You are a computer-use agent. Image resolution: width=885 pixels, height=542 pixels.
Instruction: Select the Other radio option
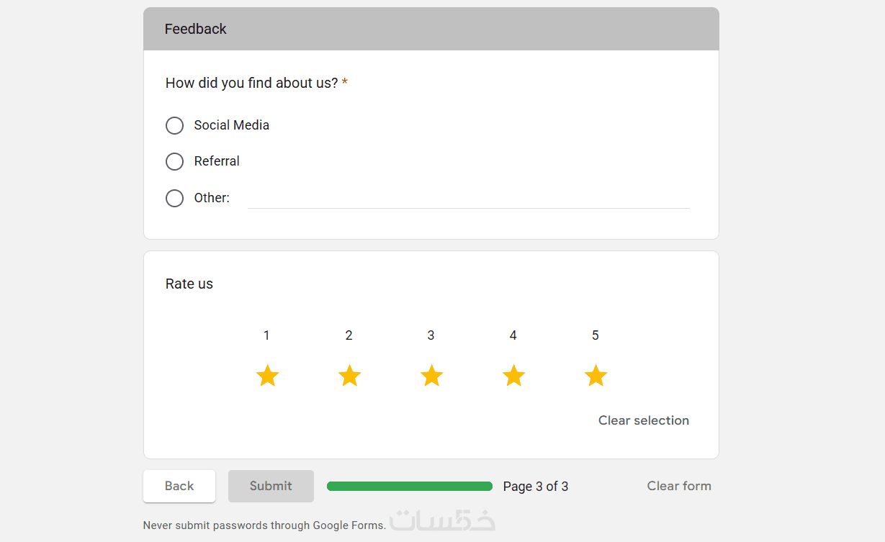175,199
